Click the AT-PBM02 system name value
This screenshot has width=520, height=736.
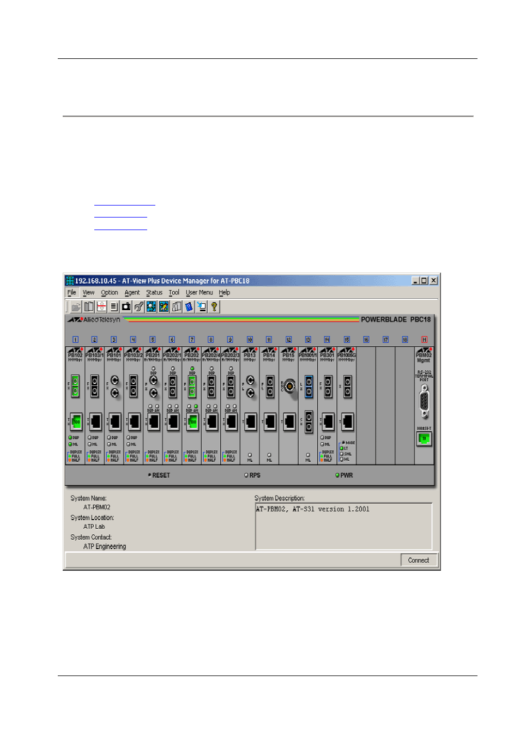pos(97,508)
